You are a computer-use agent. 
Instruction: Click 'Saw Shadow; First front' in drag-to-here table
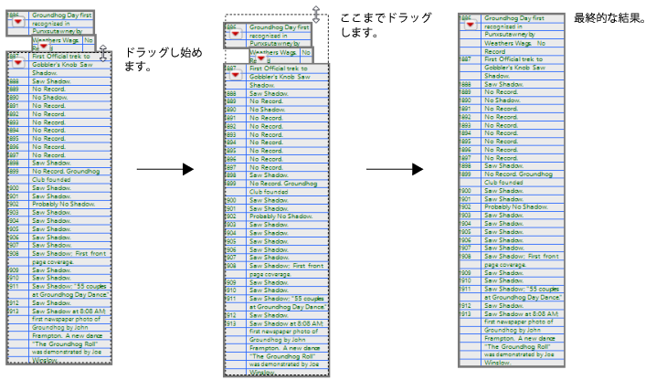click(x=287, y=265)
